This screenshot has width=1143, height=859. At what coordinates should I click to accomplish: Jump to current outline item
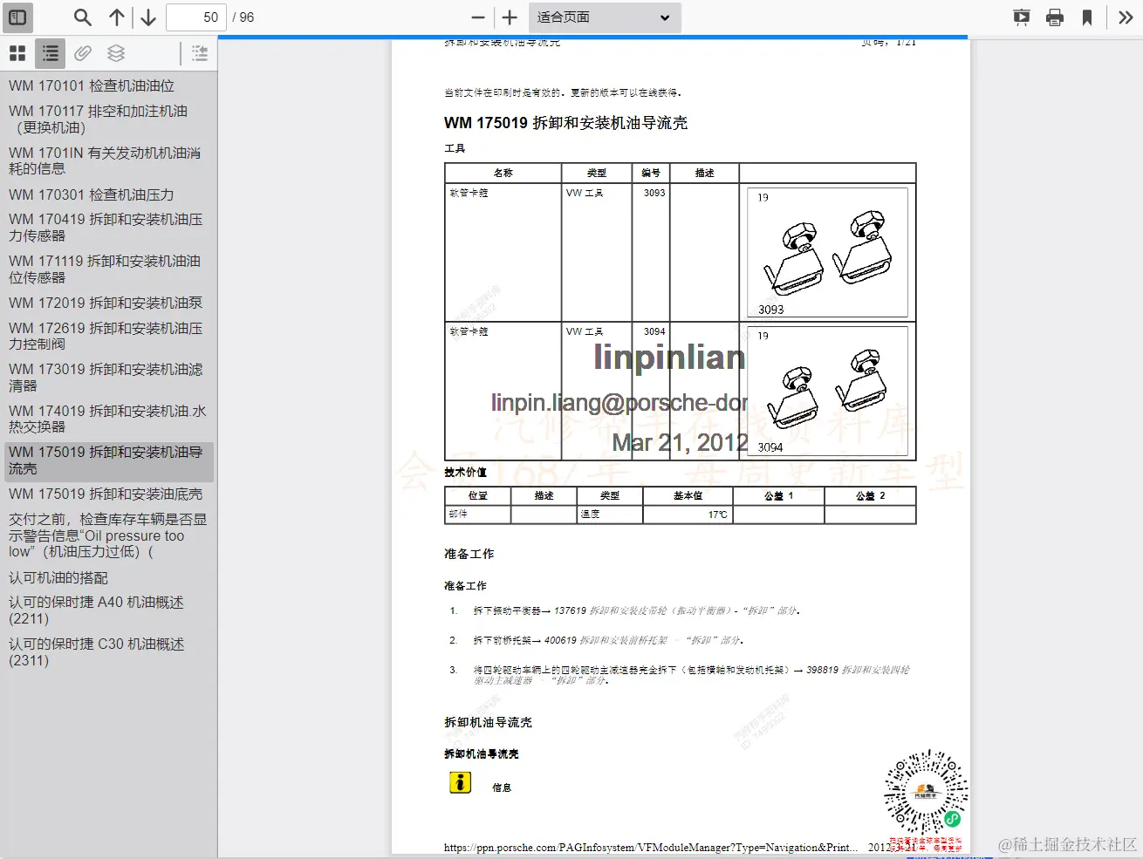point(199,53)
